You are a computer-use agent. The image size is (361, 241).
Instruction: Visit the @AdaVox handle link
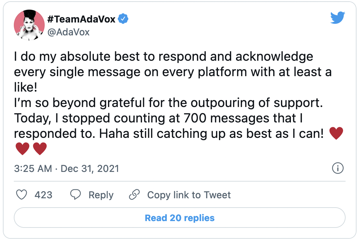pyautogui.click(x=68, y=32)
